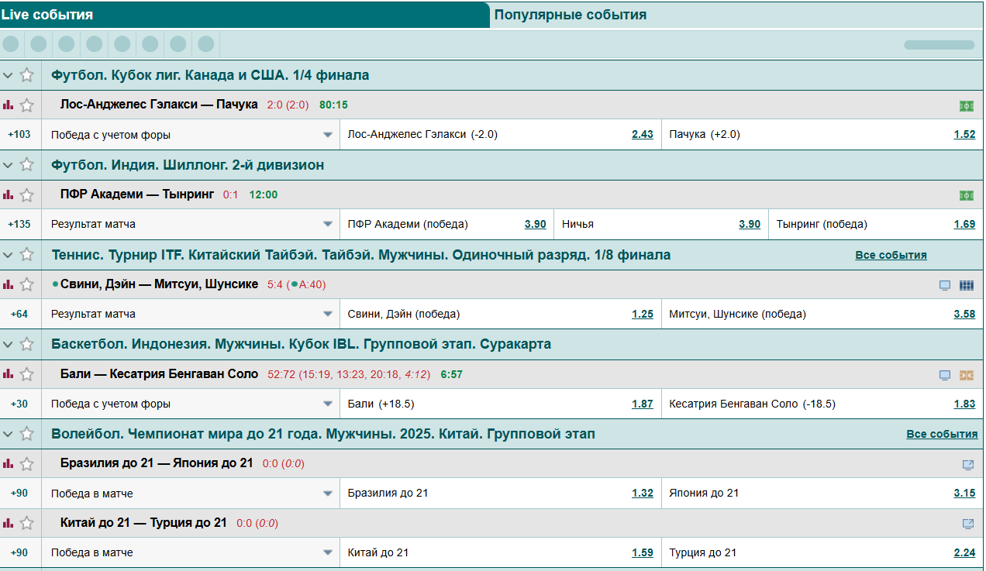This screenshot has height=571, width=986.
Task: Show +103 more markets for Гэлакси match
Action: pyautogui.click(x=19, y=135)
